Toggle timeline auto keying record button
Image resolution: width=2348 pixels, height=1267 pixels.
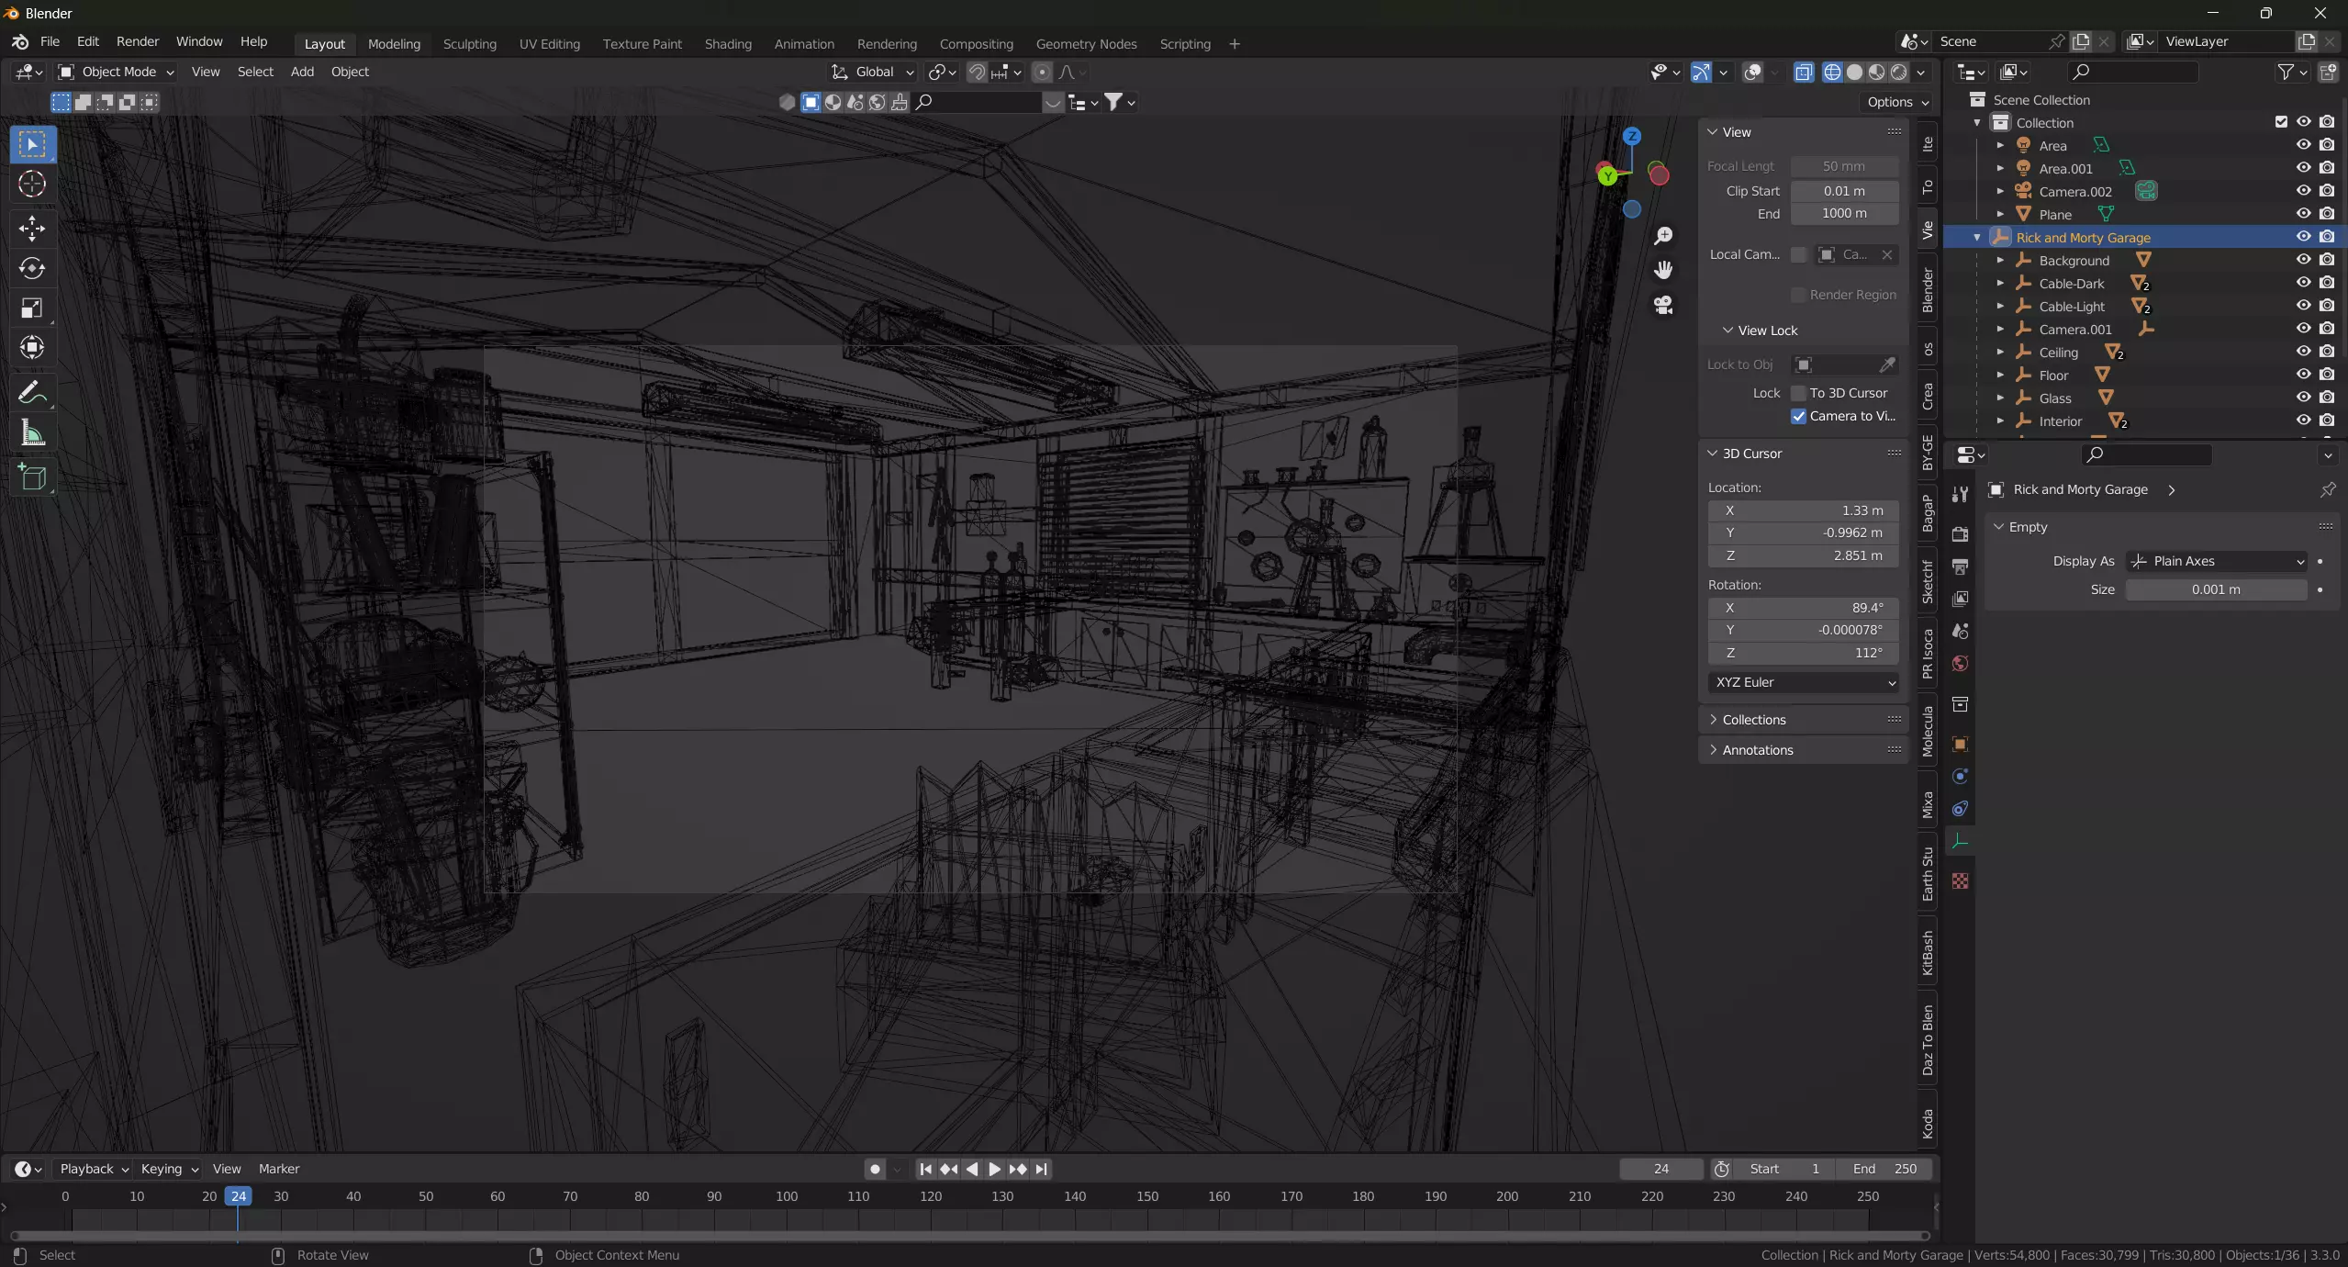click(x=875, y=1169)
